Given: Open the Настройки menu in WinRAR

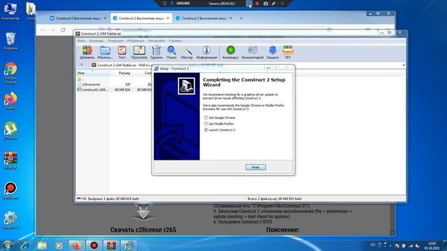Looking at the screenshot, I should click(x=156, y=40).
